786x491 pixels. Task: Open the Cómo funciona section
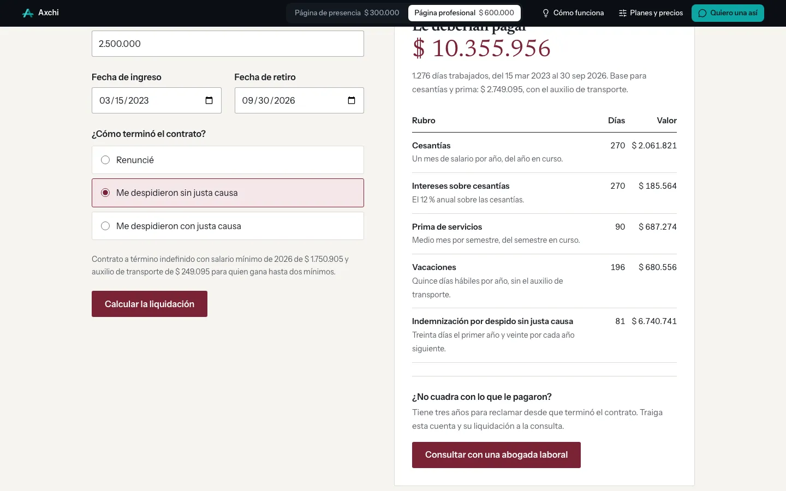(573, 13)
